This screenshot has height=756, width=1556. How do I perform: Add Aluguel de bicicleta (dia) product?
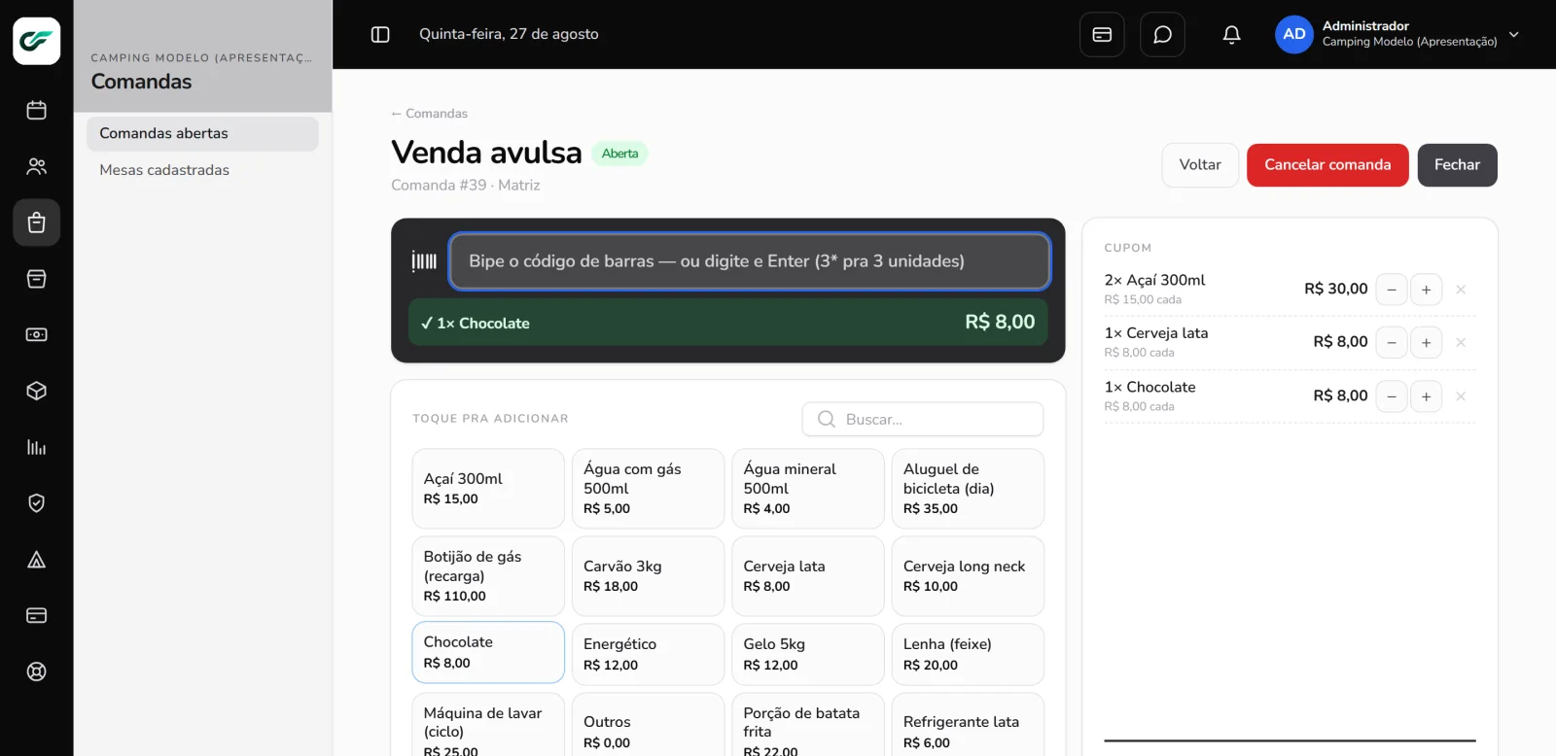click(x=968, y=489)
